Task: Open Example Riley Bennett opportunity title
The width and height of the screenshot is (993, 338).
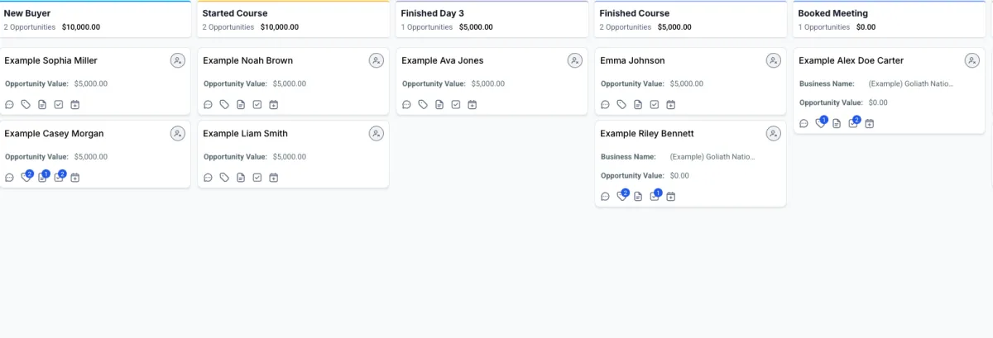Action: [x=646, y=134]
